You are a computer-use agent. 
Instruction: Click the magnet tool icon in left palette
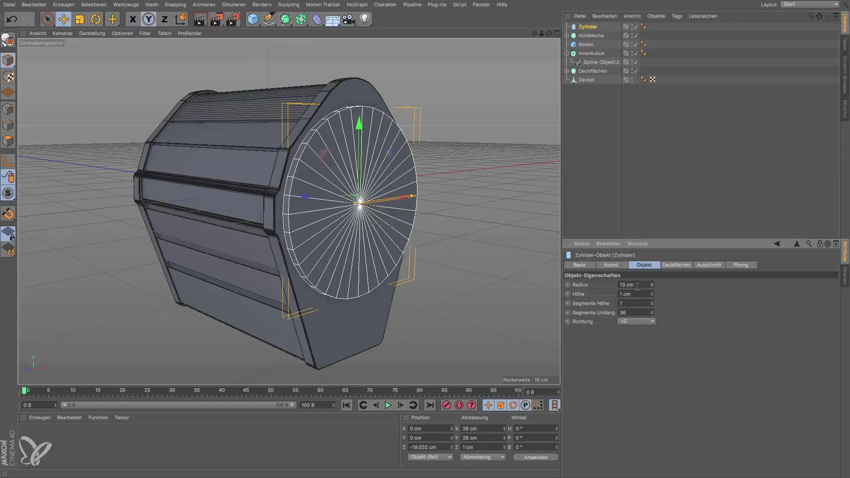click(x=8, y=214)
